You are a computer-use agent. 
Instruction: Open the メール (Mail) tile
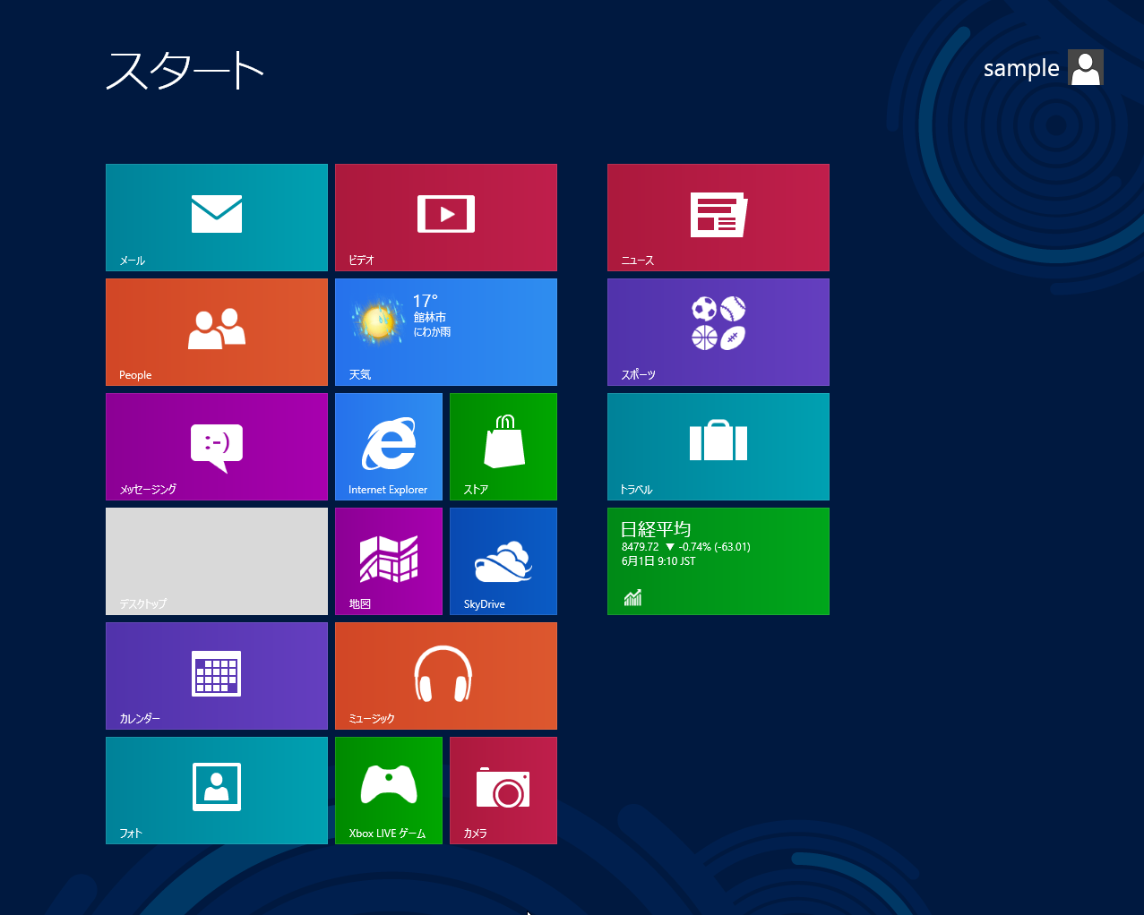pyautogui.click(x=217, y=218)
